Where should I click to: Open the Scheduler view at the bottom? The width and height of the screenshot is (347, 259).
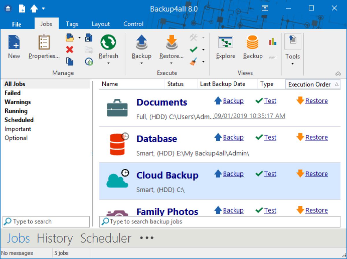[x=105, y=238]
